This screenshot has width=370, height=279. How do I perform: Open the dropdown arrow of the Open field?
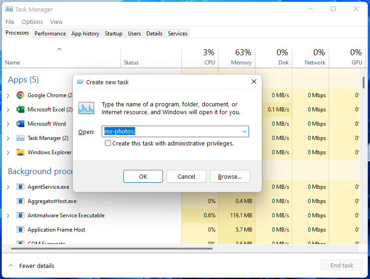click(x=244, y=132)
